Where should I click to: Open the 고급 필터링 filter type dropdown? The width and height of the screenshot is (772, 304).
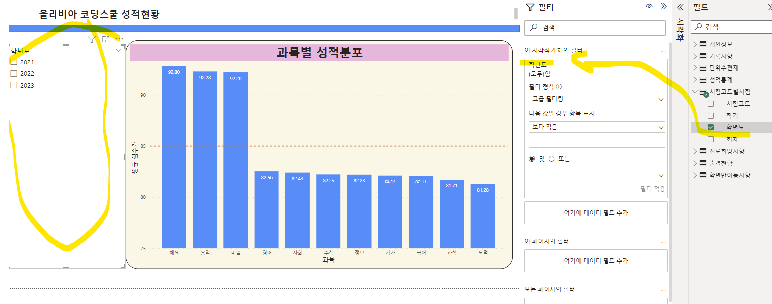click(x=597, y=99)
